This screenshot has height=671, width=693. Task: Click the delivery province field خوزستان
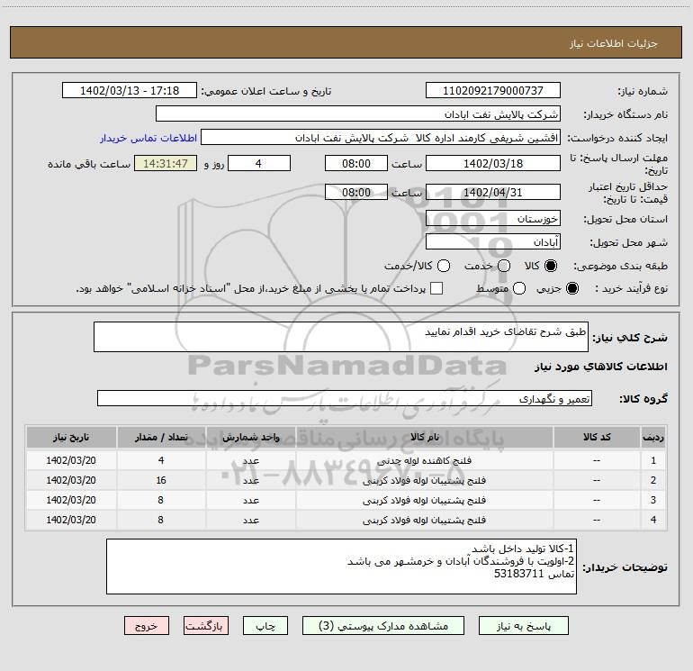coord(493,219)
